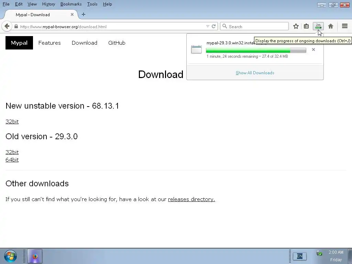Screen dimensions: 352x264
Task: Open a new tab with plus button
Action: pyautogui.click(x=84, y=14)
